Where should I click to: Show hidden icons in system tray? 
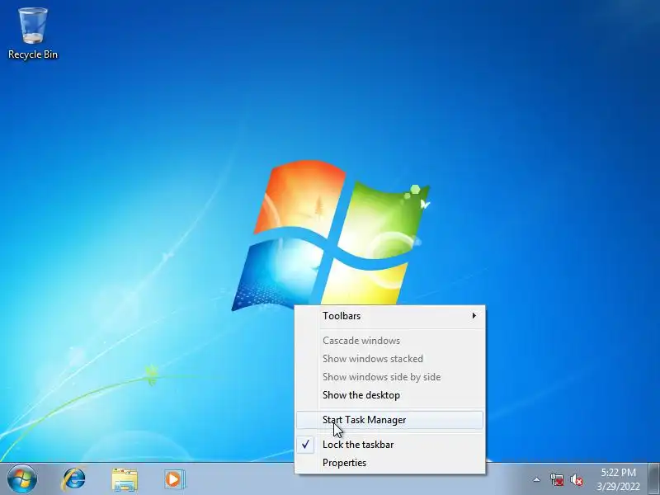[x=537, y=479]
